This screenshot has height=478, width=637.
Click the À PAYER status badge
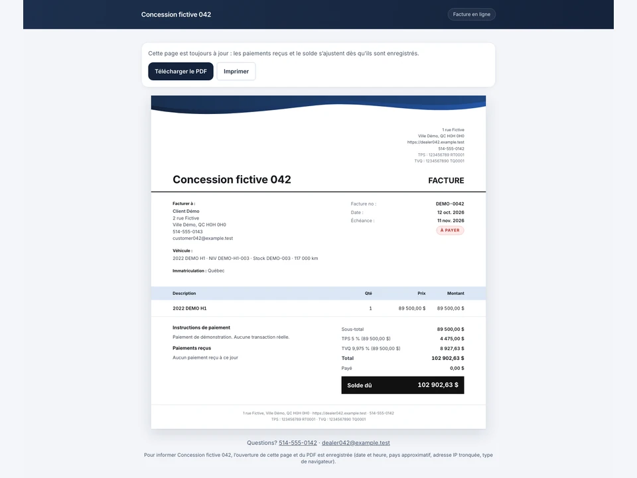tap(450, 230)
